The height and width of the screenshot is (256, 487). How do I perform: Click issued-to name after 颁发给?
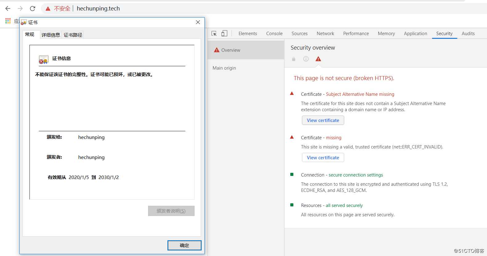[91, 137]
